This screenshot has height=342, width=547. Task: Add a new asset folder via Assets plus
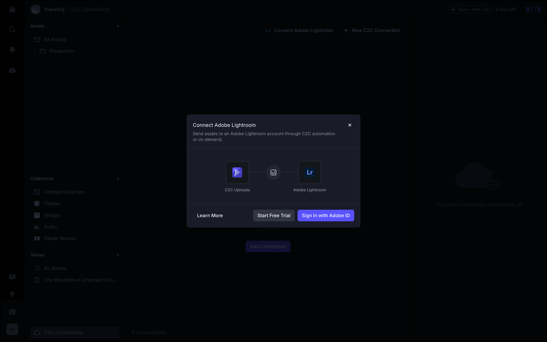pyautogui.click(x=118, y=26)
